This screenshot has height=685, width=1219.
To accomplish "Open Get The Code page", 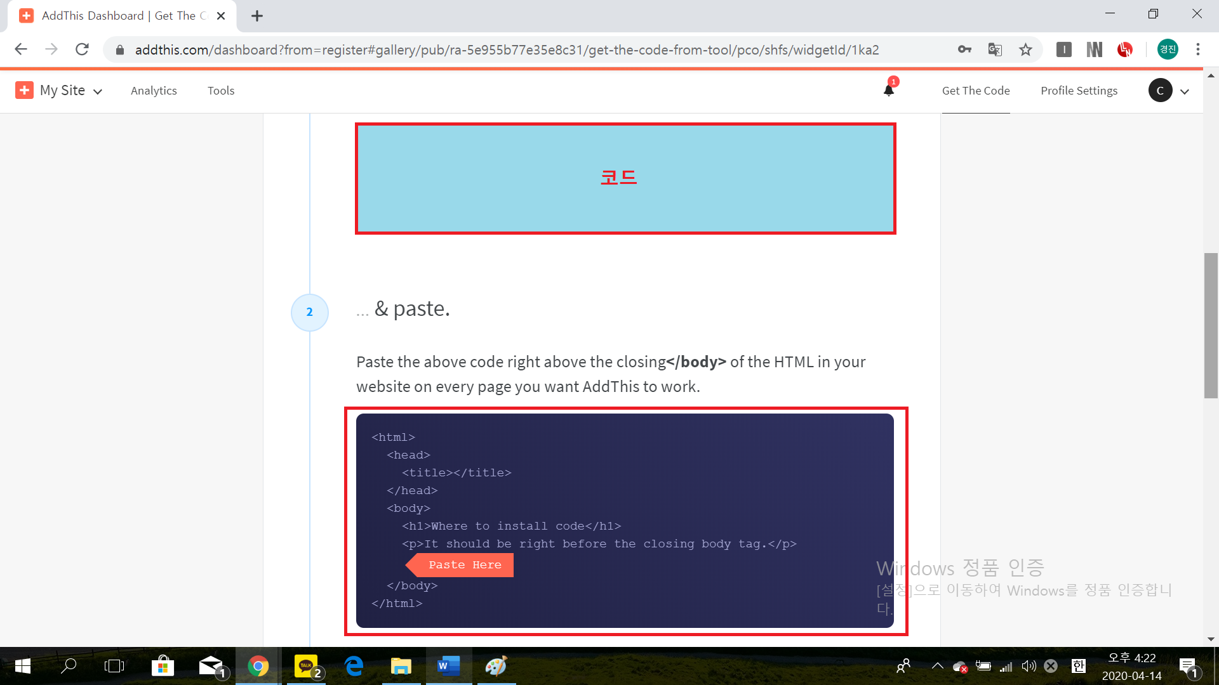I will click(x=976, y=91).
